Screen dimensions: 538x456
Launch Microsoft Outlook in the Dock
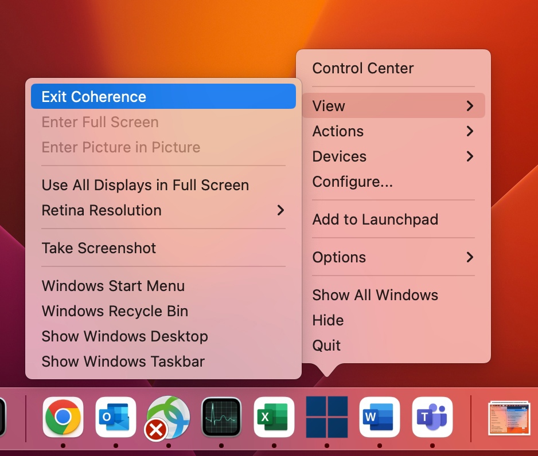point(116,417)
